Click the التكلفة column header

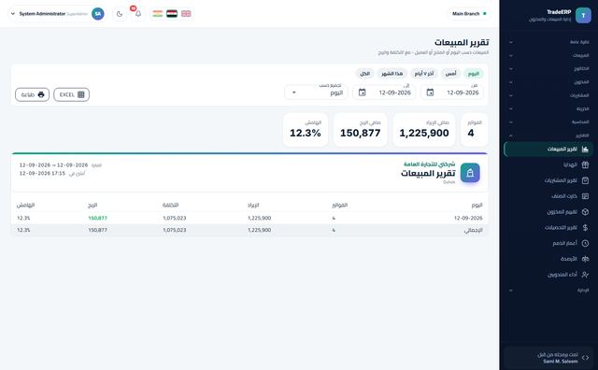click(x=170, y=206)
